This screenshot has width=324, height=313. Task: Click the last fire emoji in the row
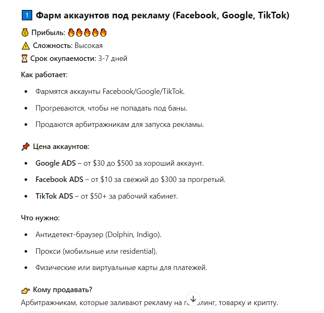tap(103, 33)
